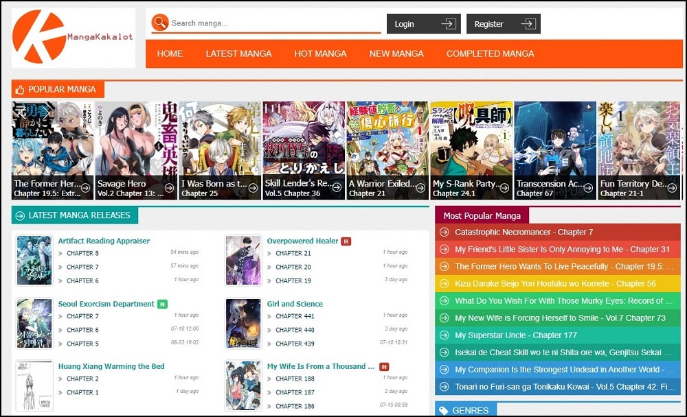Click the arrow icon on Login button

coord(448,23)
